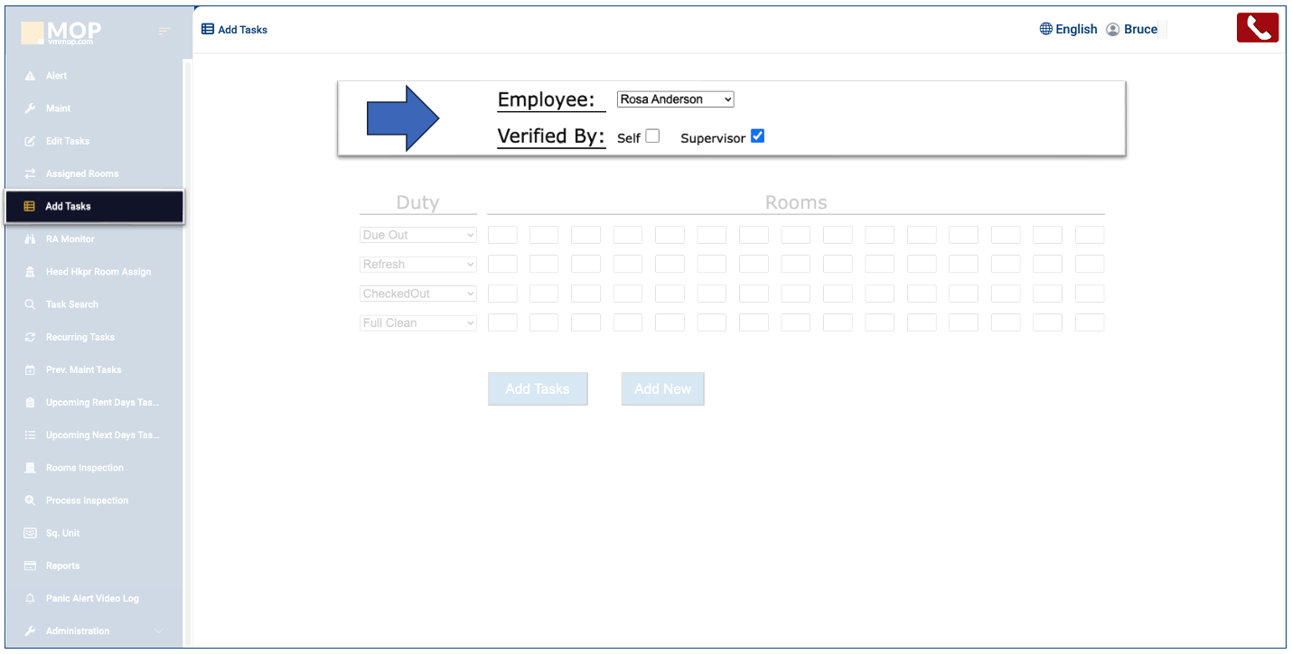Screen dimensions: 1292x654
Task: Click the Alert warning triangle icon
Action: [x=30, y=76]
